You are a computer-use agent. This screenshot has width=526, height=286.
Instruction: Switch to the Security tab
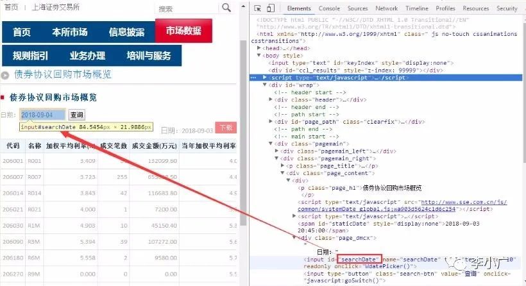tap(507, 8)
